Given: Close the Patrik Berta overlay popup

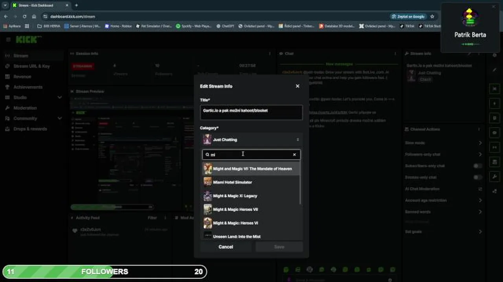Looking at the screenshot, I should click(494, 7).
